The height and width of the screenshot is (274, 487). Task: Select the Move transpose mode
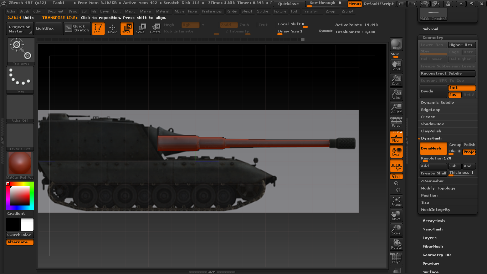pos(127,29)
